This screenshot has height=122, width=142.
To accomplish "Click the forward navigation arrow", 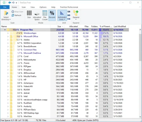I will tap(13, 3).
